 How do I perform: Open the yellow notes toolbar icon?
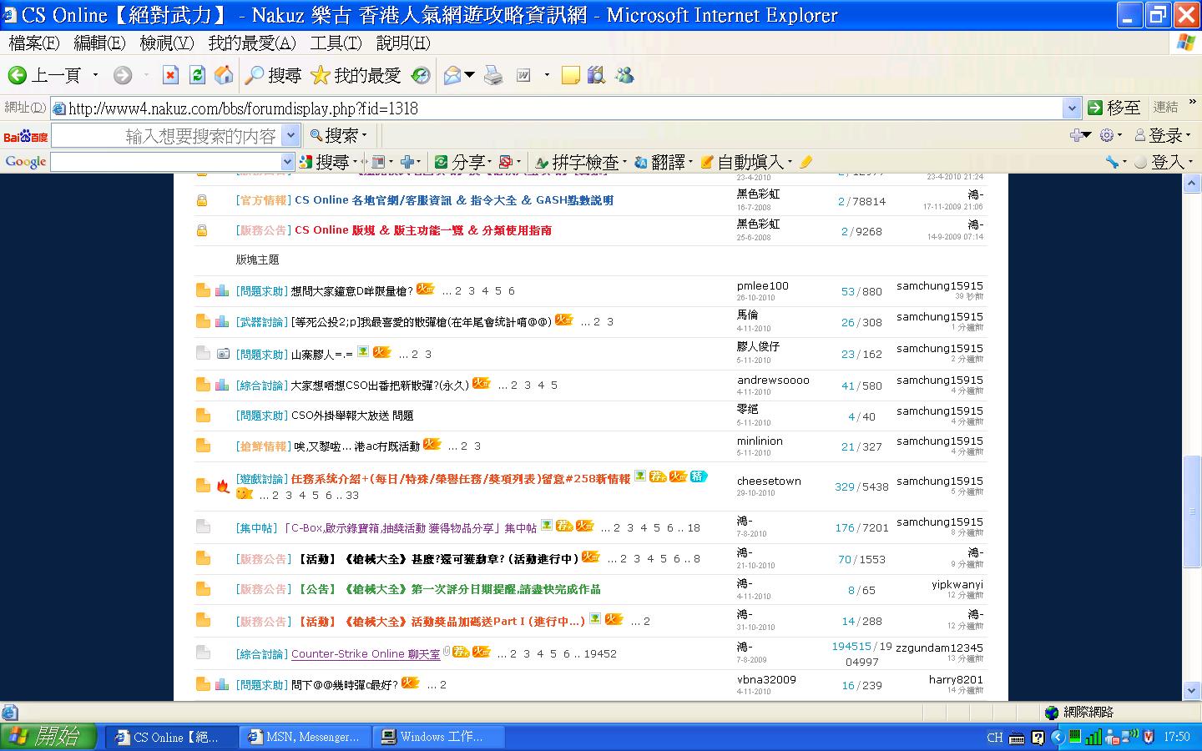(x=571, y=76)
